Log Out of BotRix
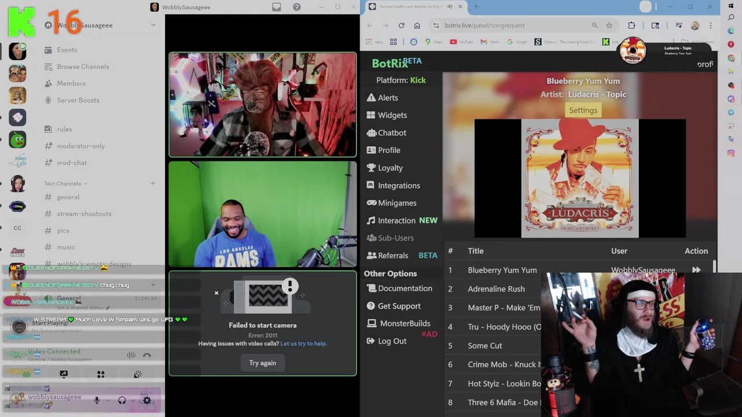 (386, 341)
